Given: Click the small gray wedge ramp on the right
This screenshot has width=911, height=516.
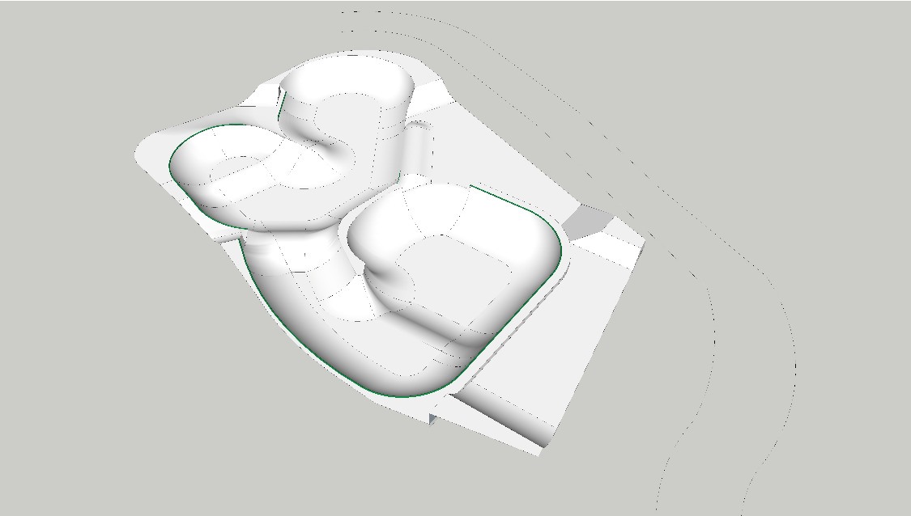Looking at the screenshot, I should tap(589, 220).
